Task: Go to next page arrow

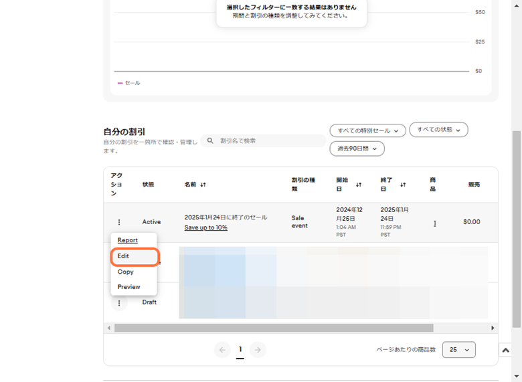Action: [258, 349]
